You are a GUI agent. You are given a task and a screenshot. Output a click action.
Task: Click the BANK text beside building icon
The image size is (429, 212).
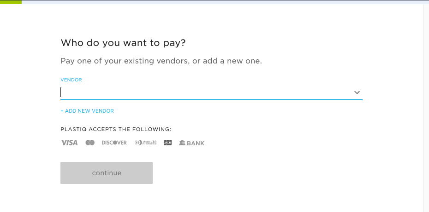click(x=196, y=143)
